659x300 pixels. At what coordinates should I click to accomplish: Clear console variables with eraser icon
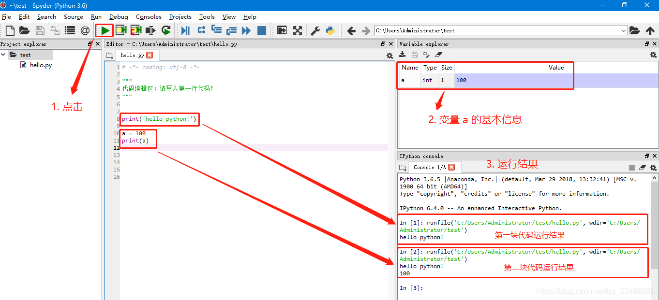pyautogui.click(x=643, y=168)
